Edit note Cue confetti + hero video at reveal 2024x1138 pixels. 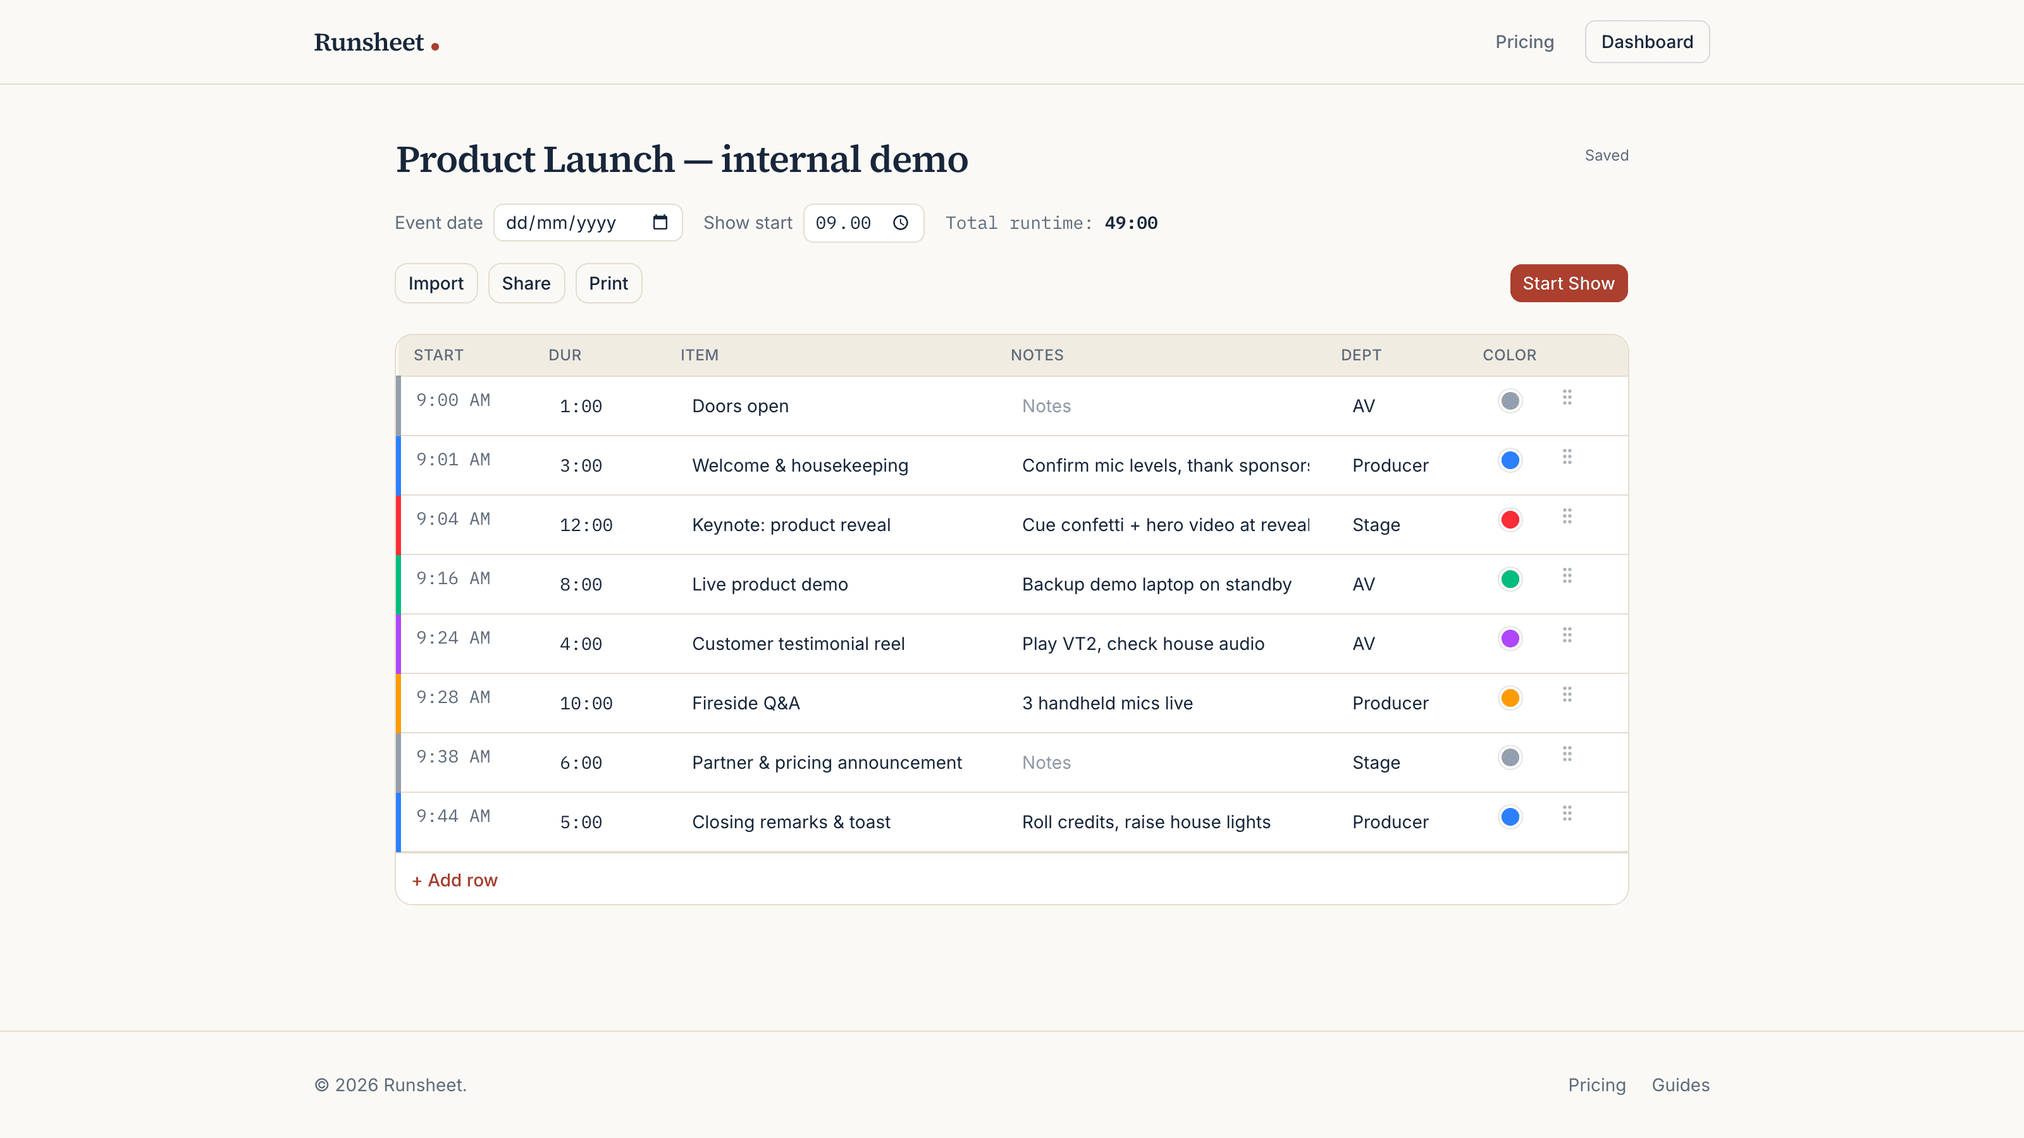tap(1166, 525)
